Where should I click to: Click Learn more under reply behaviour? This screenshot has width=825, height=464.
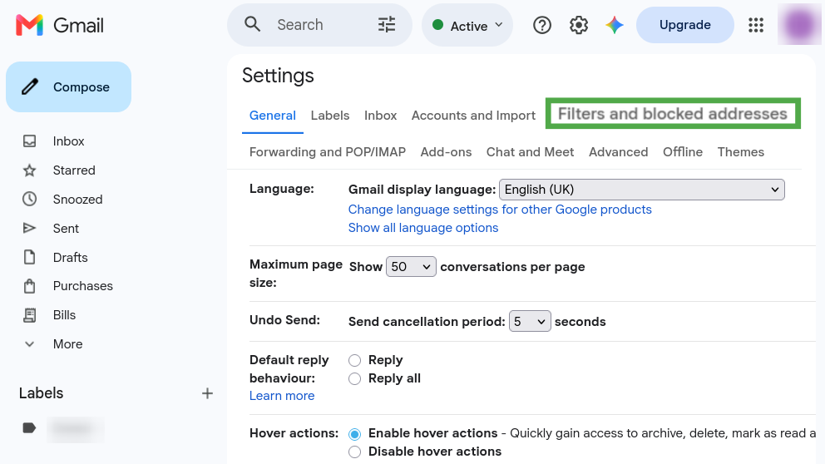coord(282,396)
